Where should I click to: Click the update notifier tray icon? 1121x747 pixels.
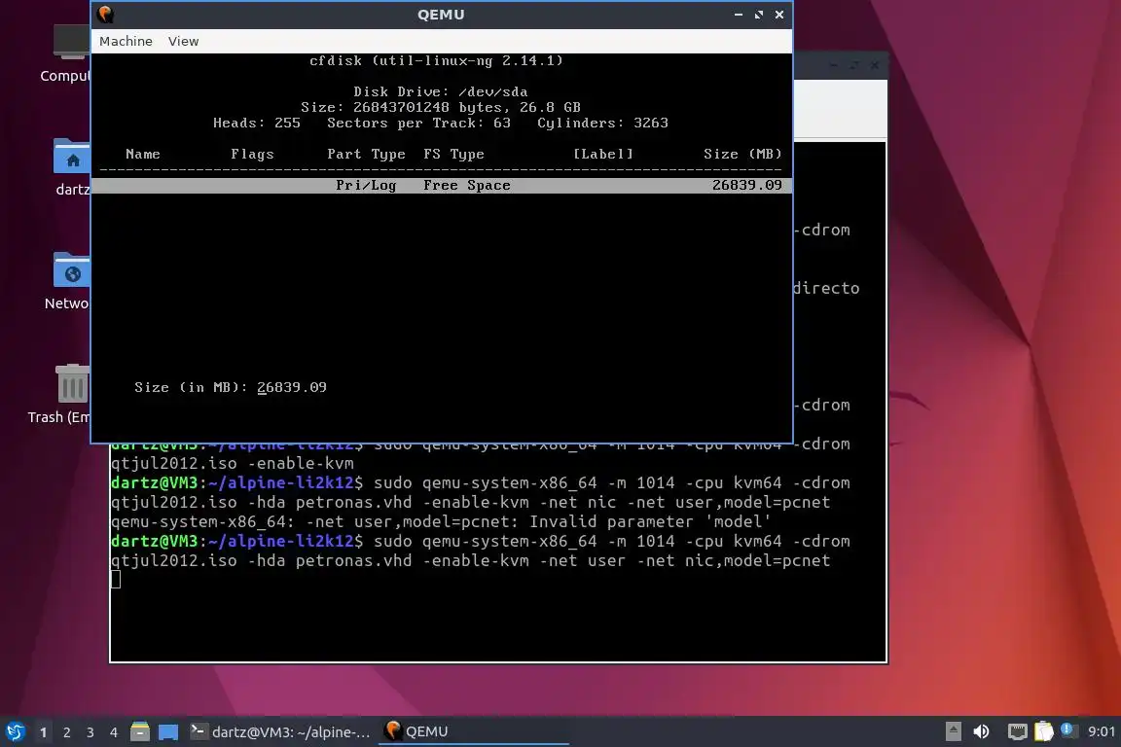coord(1067,729)
